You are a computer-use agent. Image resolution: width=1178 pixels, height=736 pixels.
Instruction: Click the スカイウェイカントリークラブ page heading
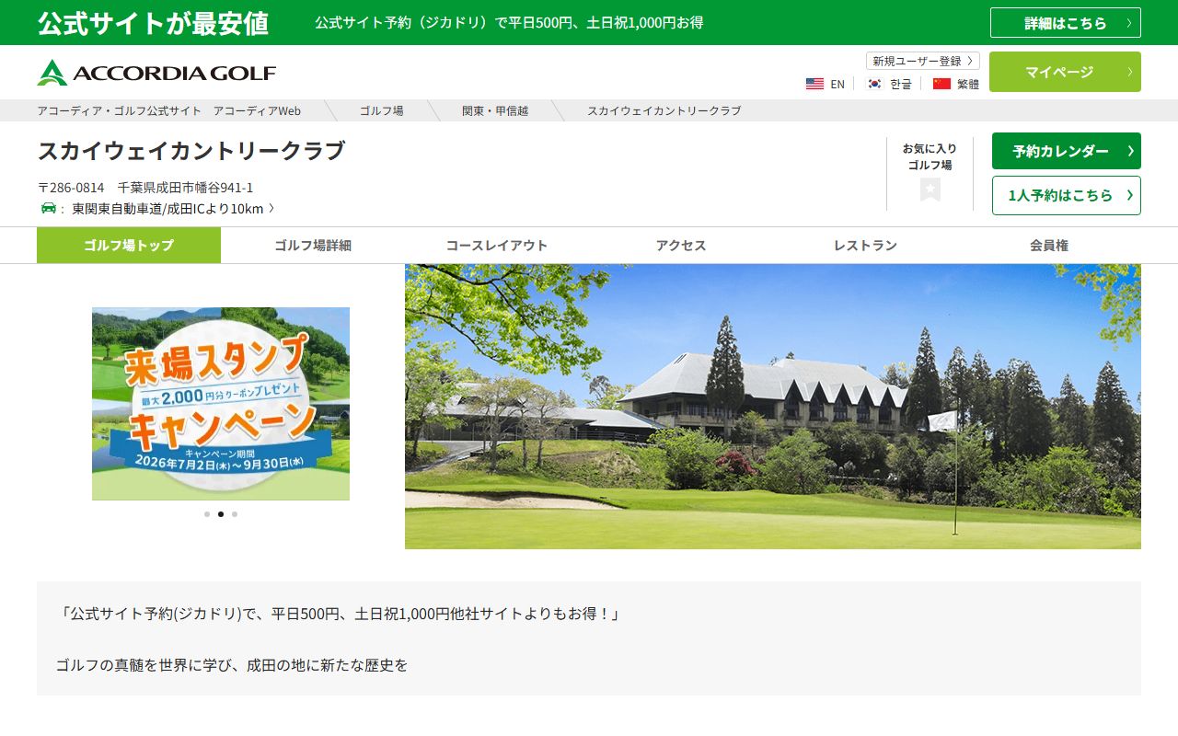coord(191,151)
